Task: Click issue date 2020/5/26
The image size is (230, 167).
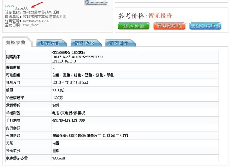Action: 31,25
